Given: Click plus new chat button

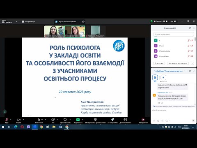Looking at the screenshot, I should tap(163, 78).
